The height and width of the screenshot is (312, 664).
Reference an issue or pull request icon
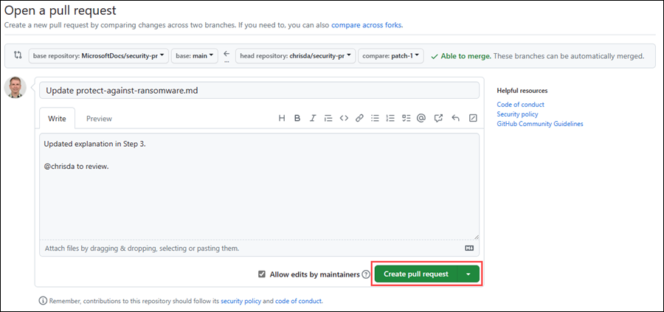(438, 119)
